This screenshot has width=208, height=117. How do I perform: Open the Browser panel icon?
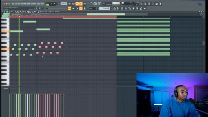(130, 8)
